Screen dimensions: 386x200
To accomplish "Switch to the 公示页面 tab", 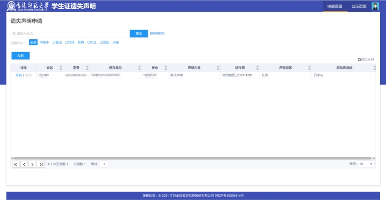I will [x=359, y=6].
